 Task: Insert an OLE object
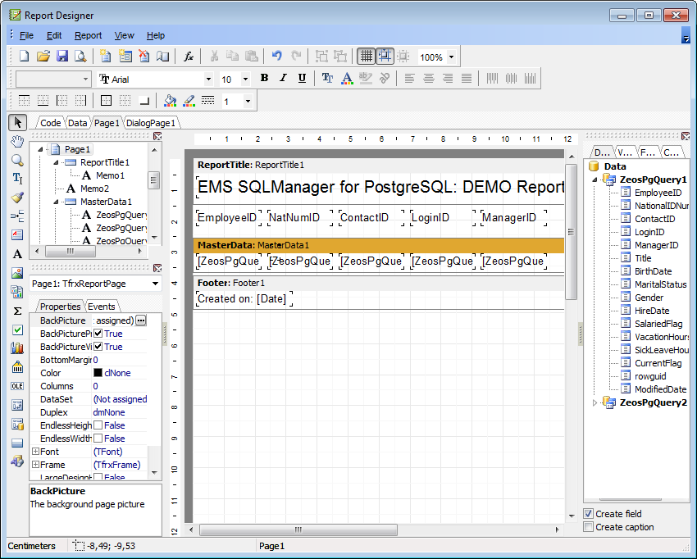17,384
